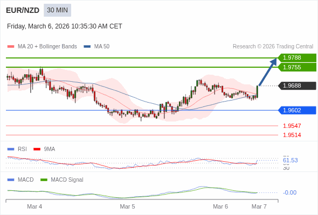Viewport: 318px width, 215px height.
Task: Click the 1.9755 resistance price tag
Action: pyautogui.click(x=298, y=67)
